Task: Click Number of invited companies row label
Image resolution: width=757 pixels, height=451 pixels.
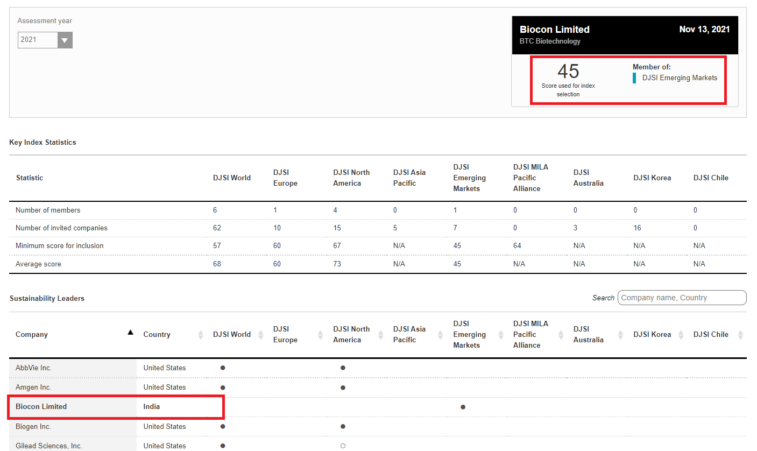Action: [x=61, y=228]
